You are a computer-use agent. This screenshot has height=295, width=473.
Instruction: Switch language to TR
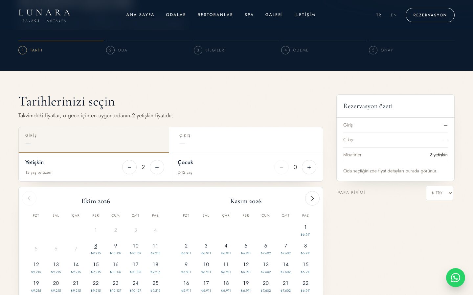coord(379,15)
